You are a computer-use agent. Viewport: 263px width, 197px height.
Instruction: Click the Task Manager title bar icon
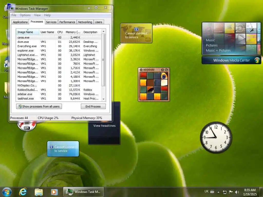(12, 8)
